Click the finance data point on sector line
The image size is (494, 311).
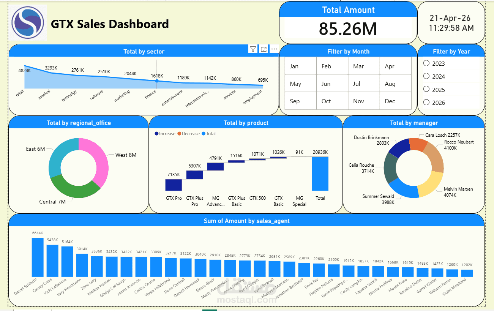pos(157,81)
